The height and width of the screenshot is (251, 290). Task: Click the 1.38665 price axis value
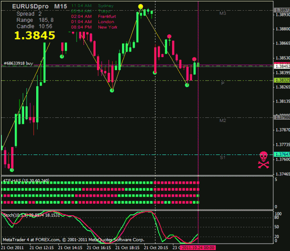pos(283,43)
